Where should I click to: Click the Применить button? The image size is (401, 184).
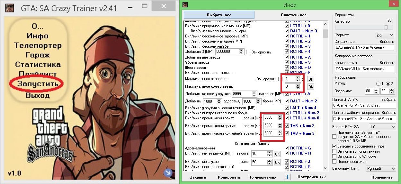pyautogui.click(x=382, y=177)
